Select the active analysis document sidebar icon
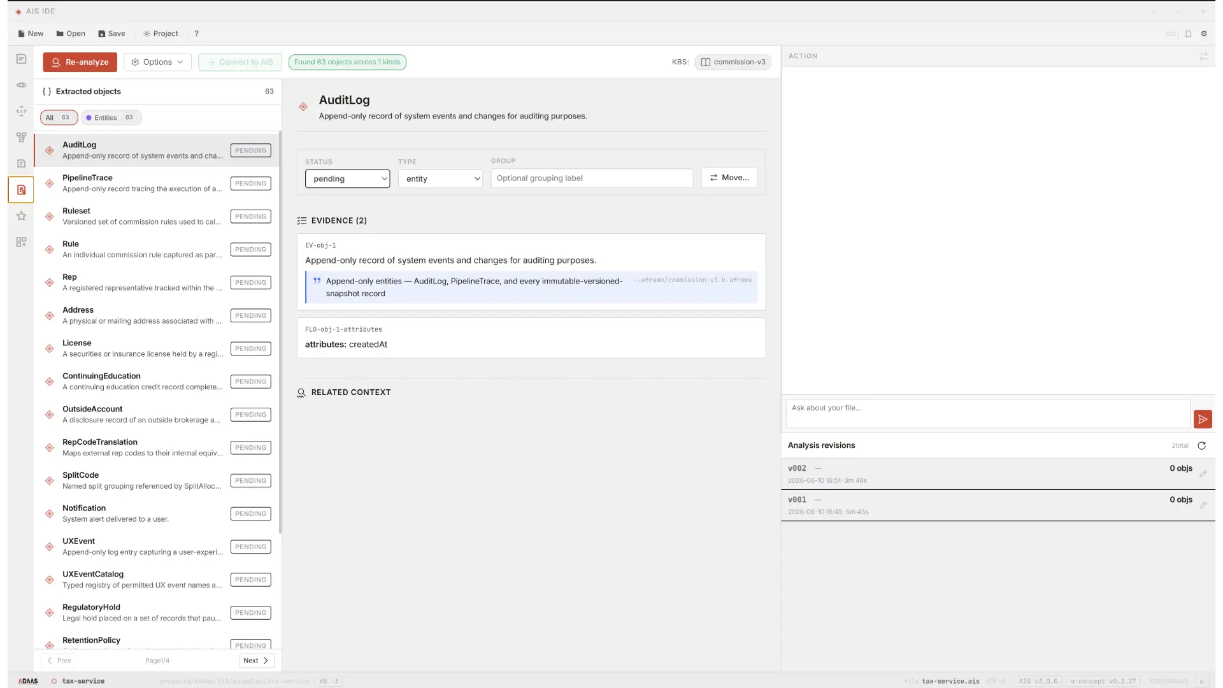This screenshot has width=1223, height=688. pos(21,190)
